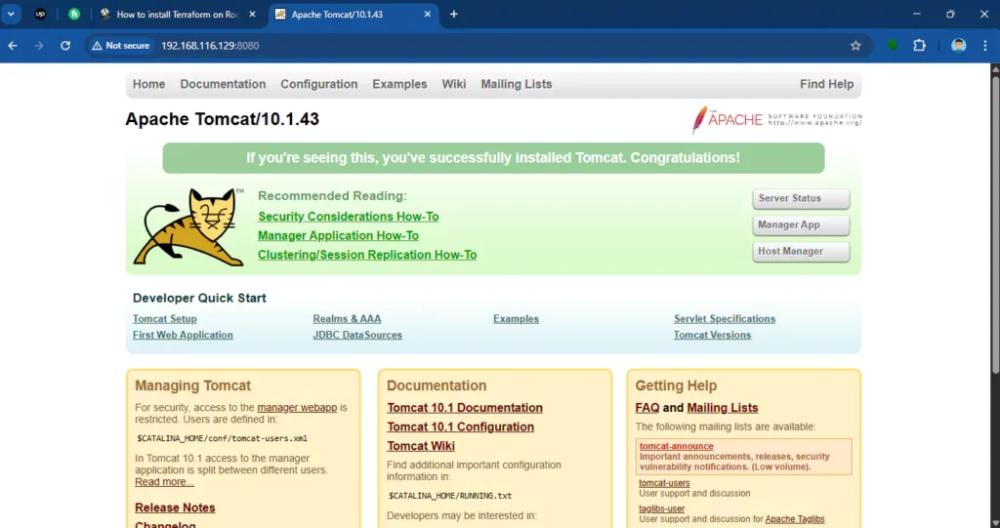Switch to the pinned Fiverr tab
1000x528 pixels.
[x=74, y=14]
